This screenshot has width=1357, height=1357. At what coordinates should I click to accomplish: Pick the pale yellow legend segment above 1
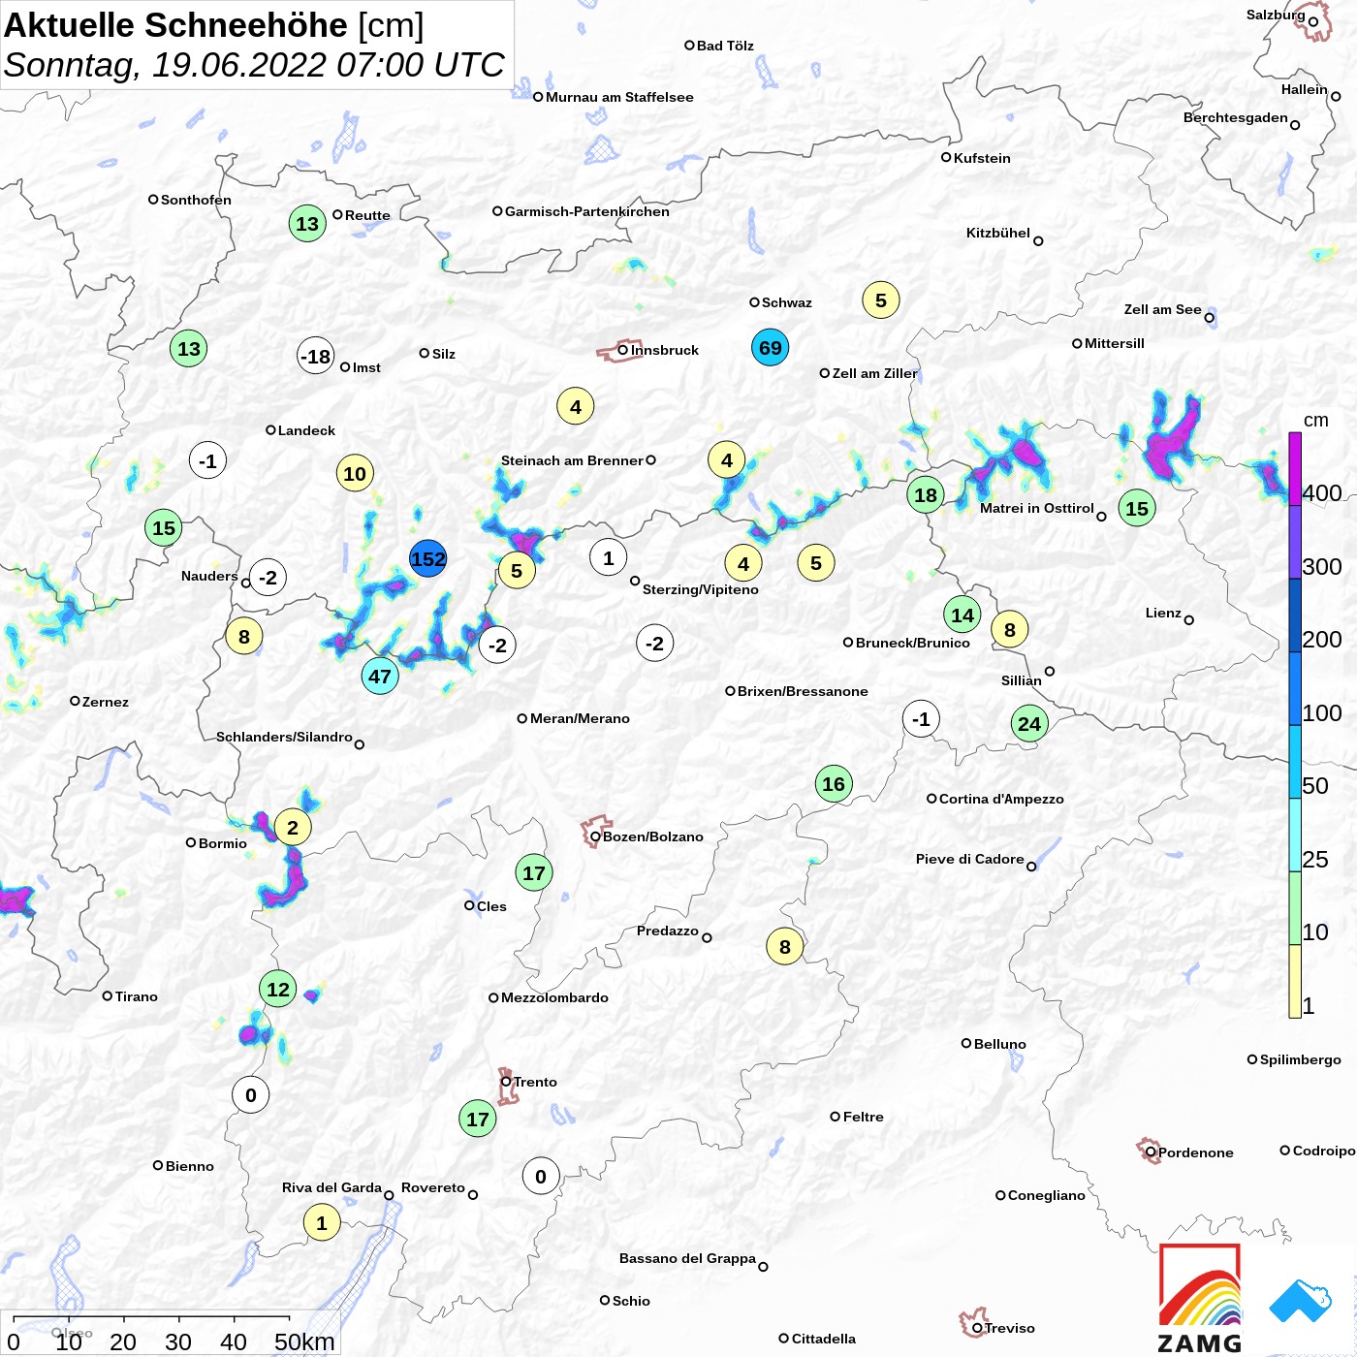click(1295, 981)
